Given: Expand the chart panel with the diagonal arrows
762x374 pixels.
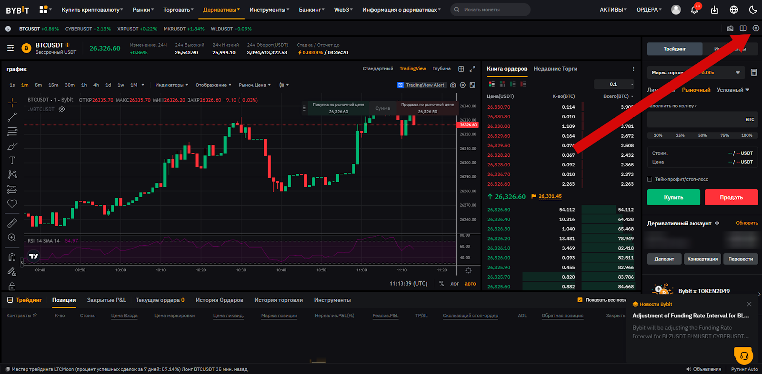Looking at the screenshot, I should tap(472, 69).
